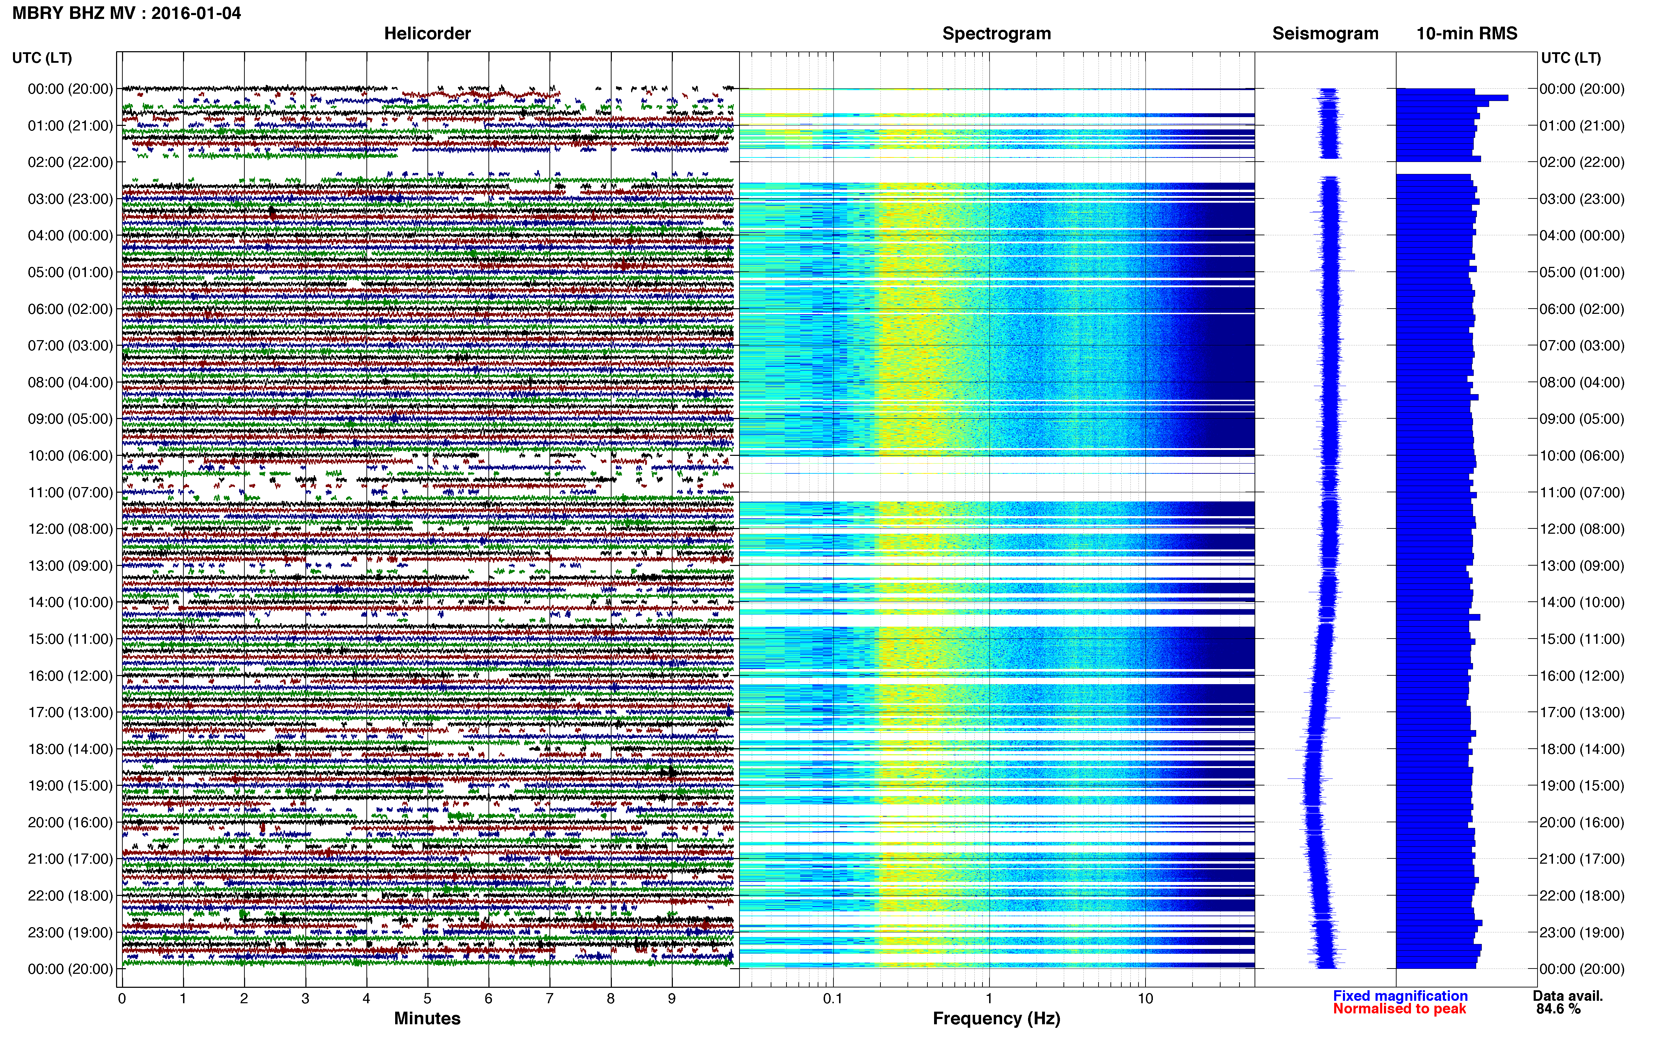The height and width of the screenshot is (1039, 1662).
Task: Click left time label '14:00 (10:00)'
Action: click(70, 602)
